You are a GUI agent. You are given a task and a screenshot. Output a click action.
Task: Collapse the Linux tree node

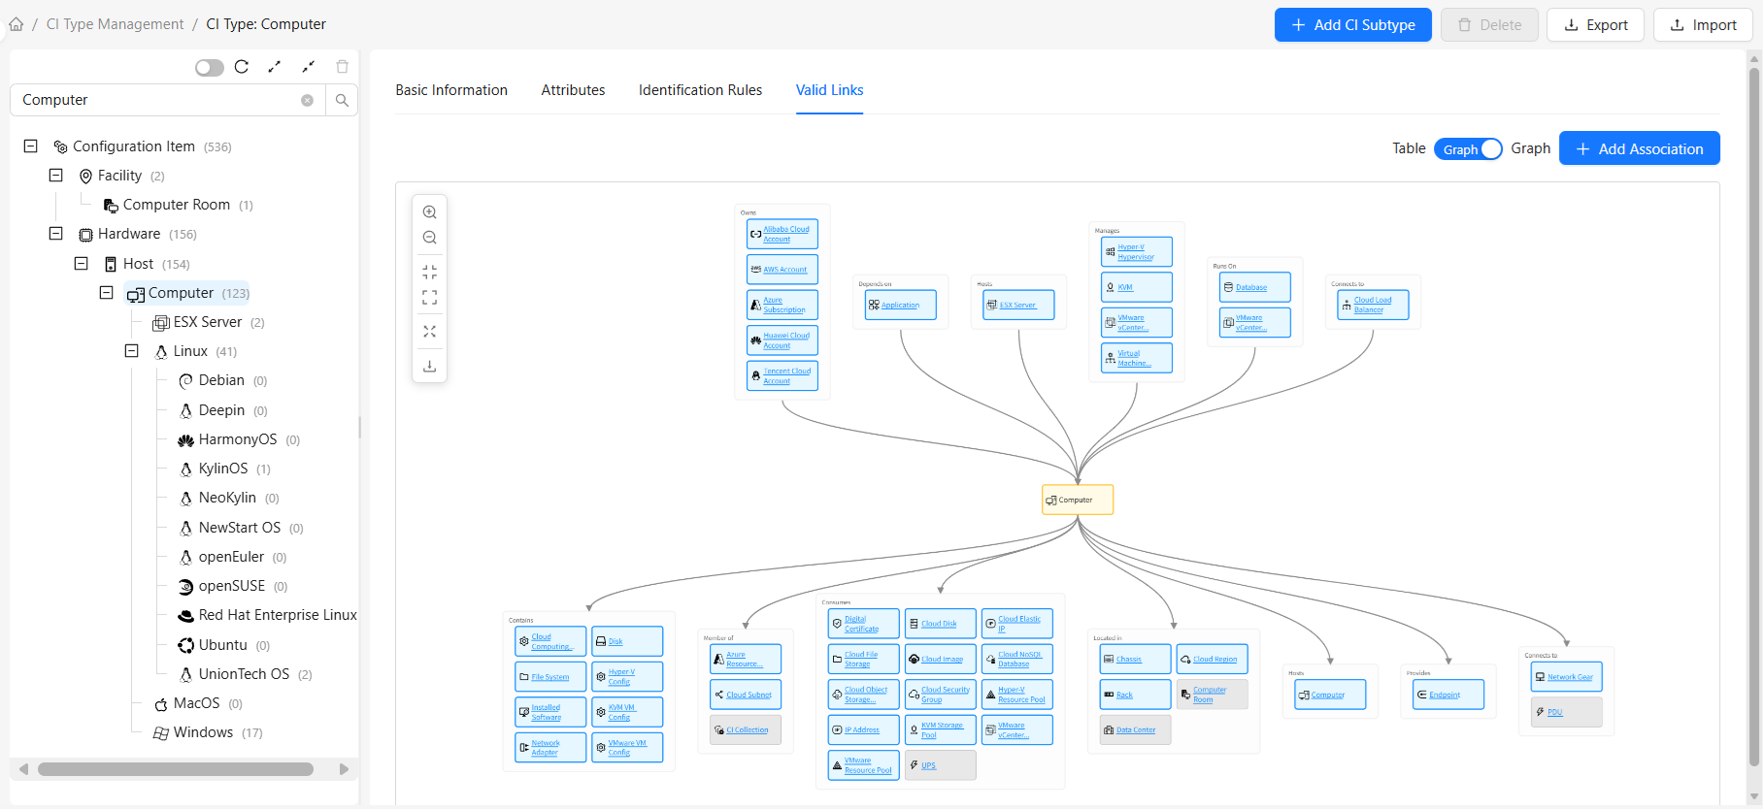pyautogui.click(x=132, y=350)
